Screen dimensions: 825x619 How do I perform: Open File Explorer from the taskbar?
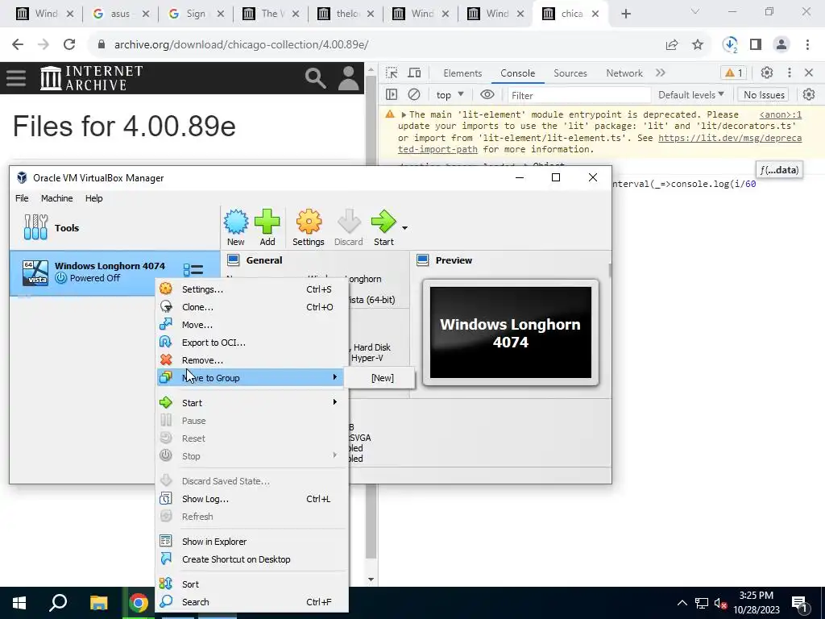pos(98,603)
